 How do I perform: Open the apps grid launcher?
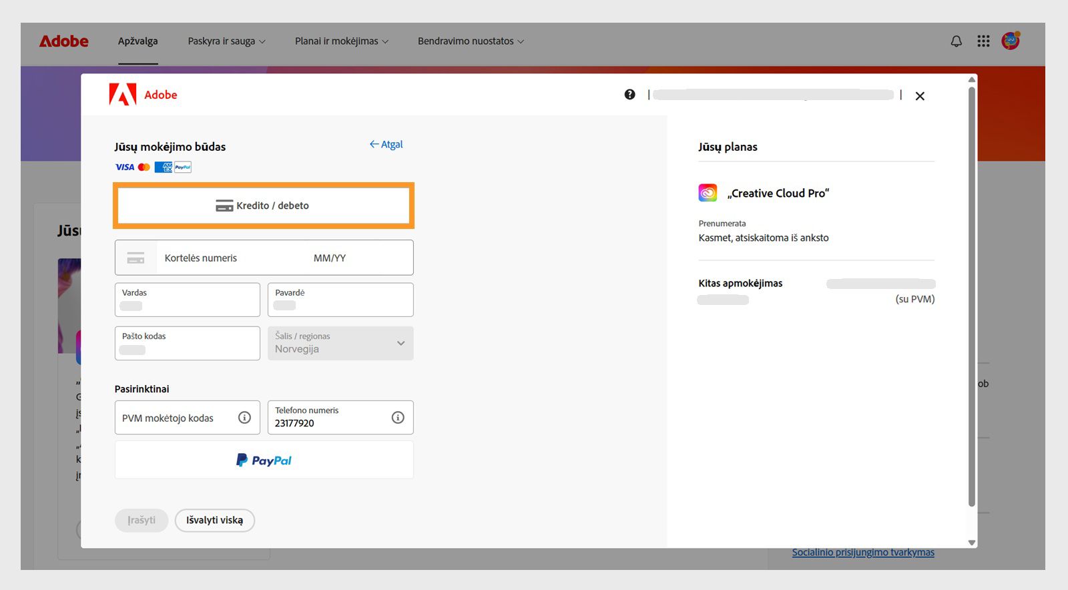click(x=983, y=41)
